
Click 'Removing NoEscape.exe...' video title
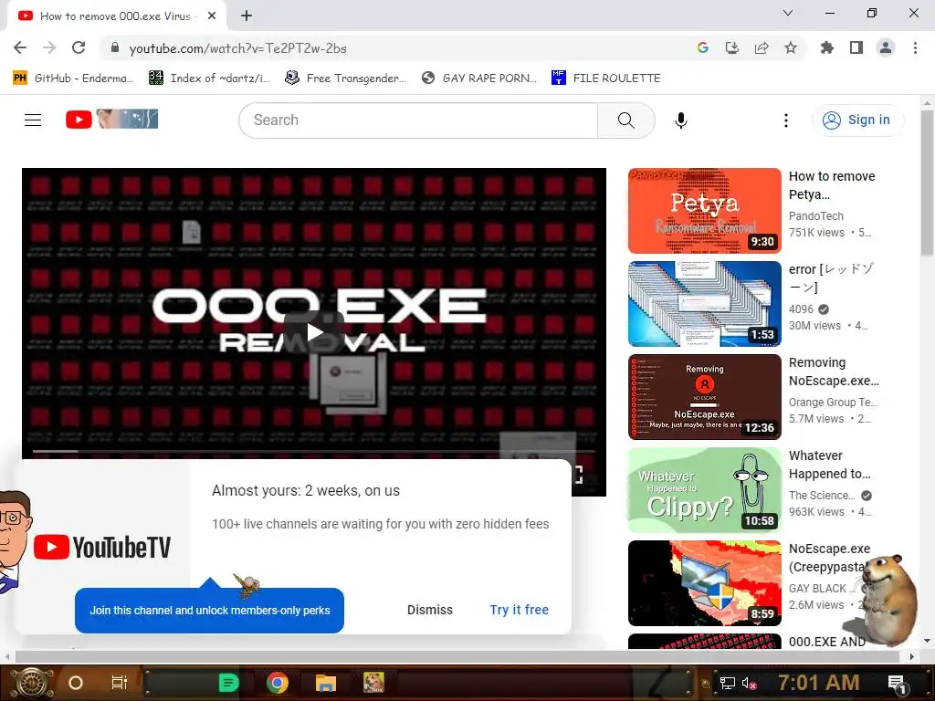[834, 371]
